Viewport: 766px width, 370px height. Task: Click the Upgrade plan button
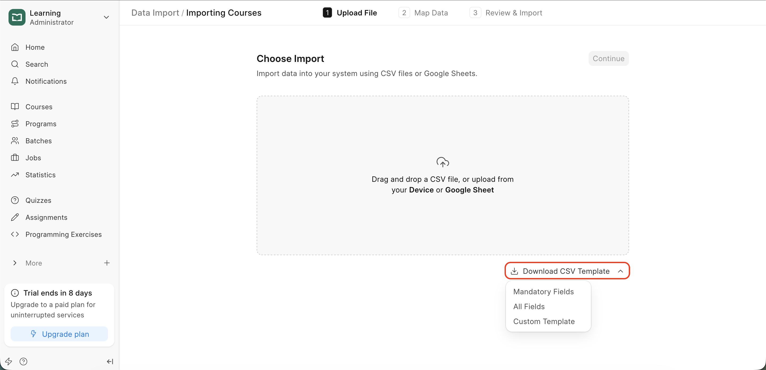pos(59,334)
